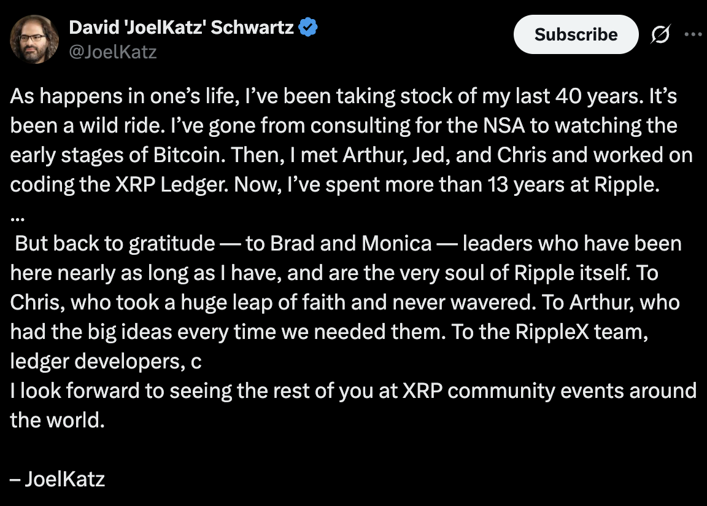Click the Grok slashed-circle icon
This screenshot has width=707, height=506.
point(660,36)
